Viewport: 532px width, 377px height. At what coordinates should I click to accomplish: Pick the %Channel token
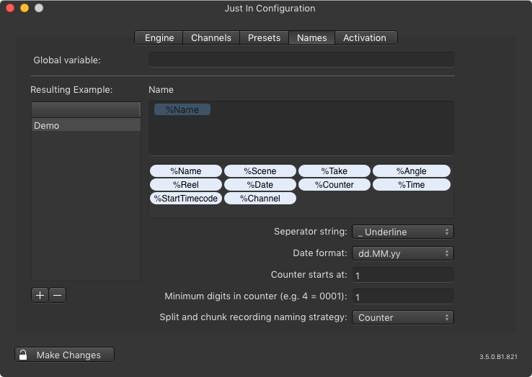click(x=260, y=198)
